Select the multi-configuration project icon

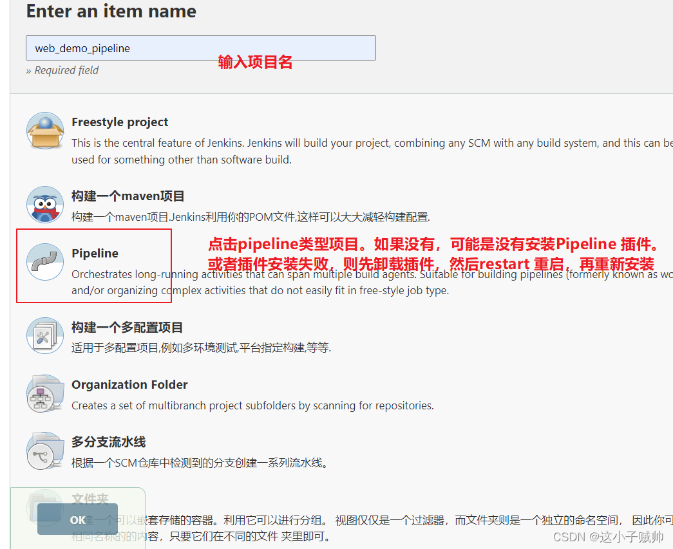45,335
